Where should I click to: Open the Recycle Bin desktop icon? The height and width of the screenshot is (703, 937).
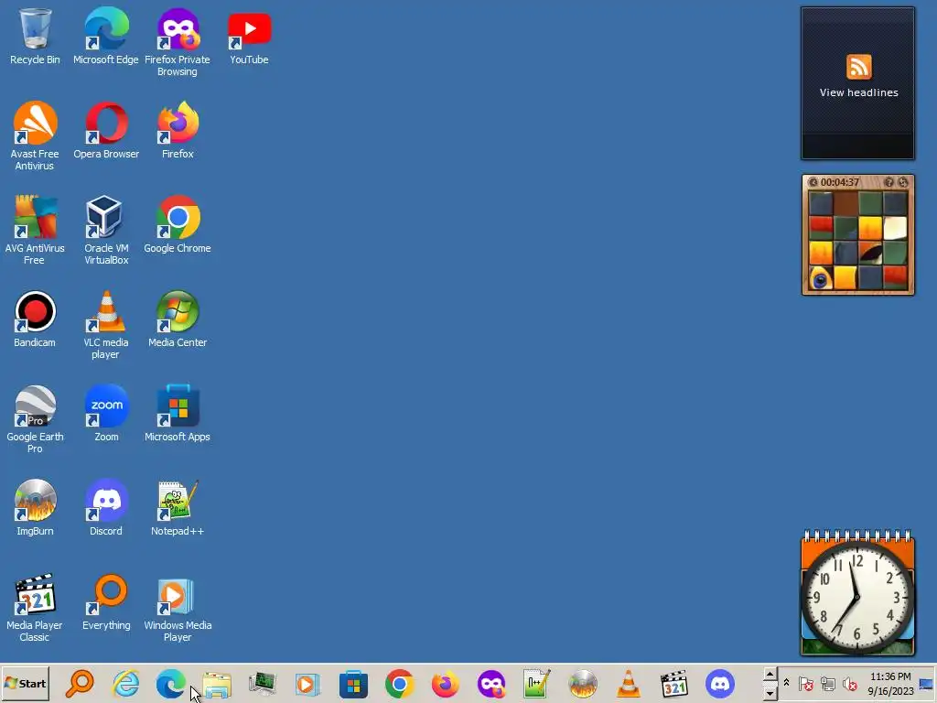click(35, 36)
